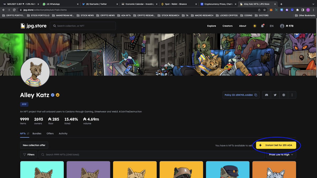The height and width of the screenshot is (178, 317).
Task: Toggle the light mode sun icon
Action: [x=255, y=26]
